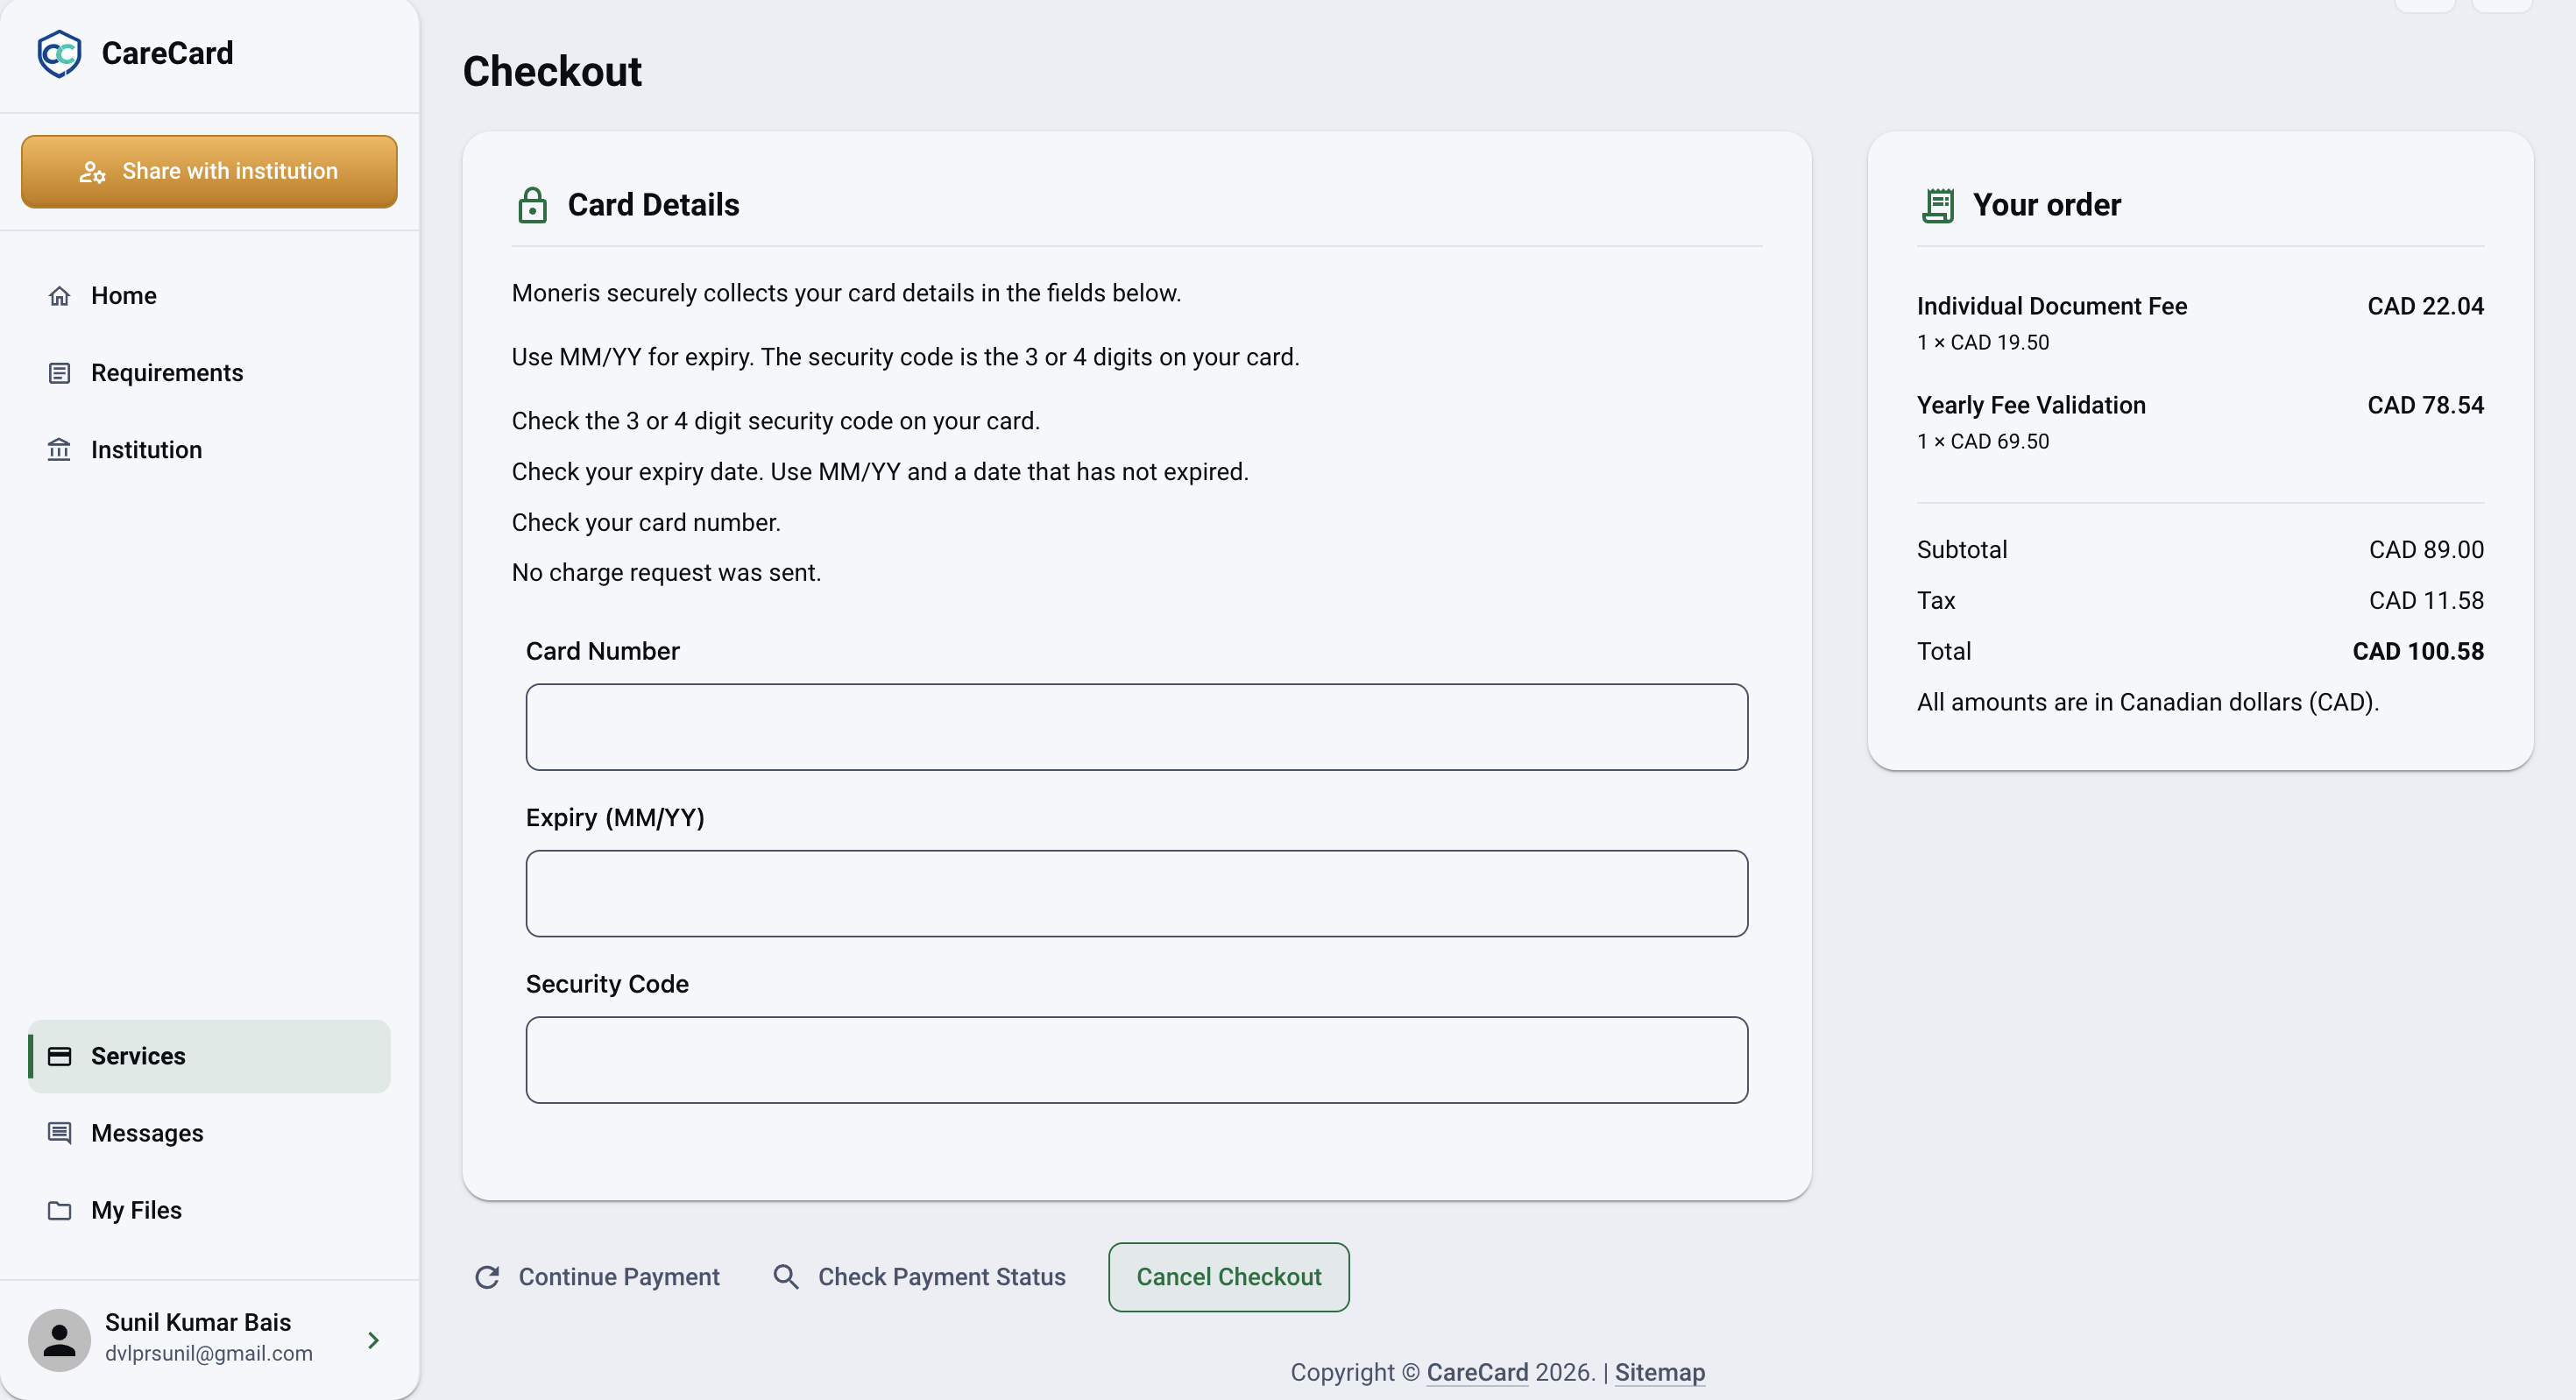Click the CareCard brand name in sidebar
Viewport: 2576px width, 1400px height.
click(167, 53)
